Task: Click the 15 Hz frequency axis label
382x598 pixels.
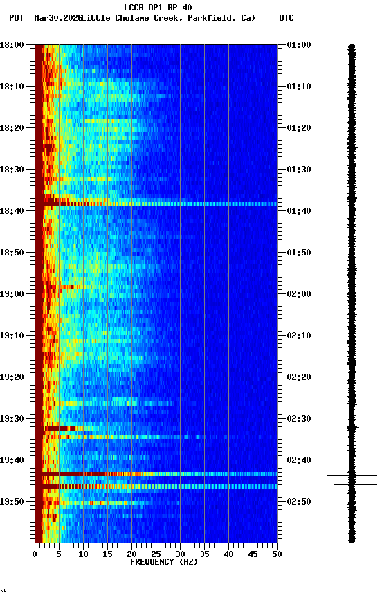Action: [107, 554]
